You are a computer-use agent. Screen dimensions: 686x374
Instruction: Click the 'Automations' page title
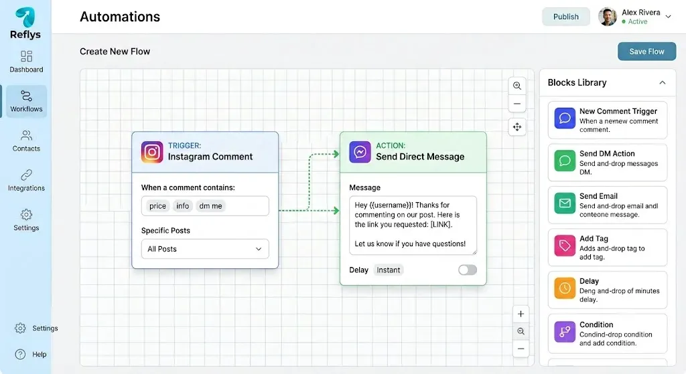120,17
